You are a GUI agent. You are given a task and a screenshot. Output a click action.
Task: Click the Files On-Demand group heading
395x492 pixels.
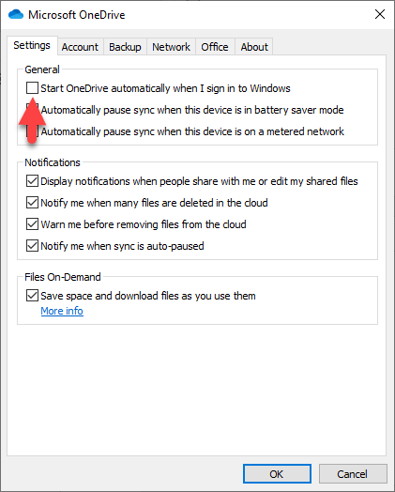pos(63,277)
